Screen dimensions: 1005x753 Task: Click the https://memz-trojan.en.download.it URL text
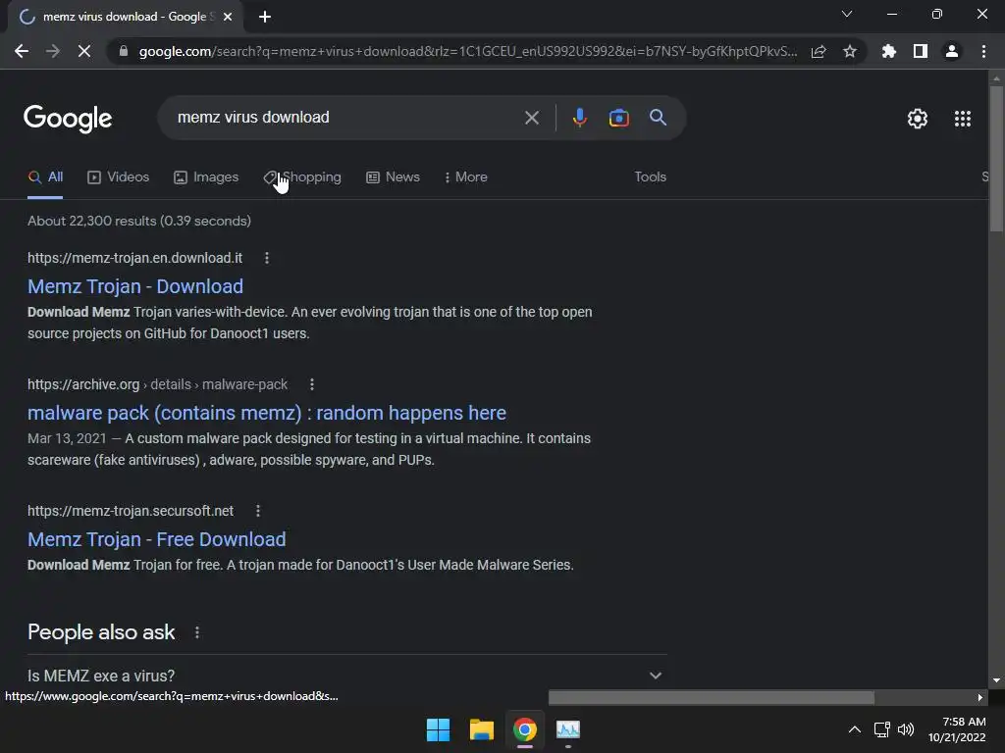[134, 258]
